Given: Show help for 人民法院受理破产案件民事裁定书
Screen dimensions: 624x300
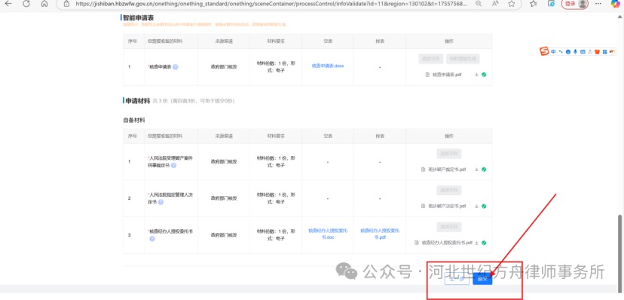Looking at the screenshot, I should click(x=173, y=165).
